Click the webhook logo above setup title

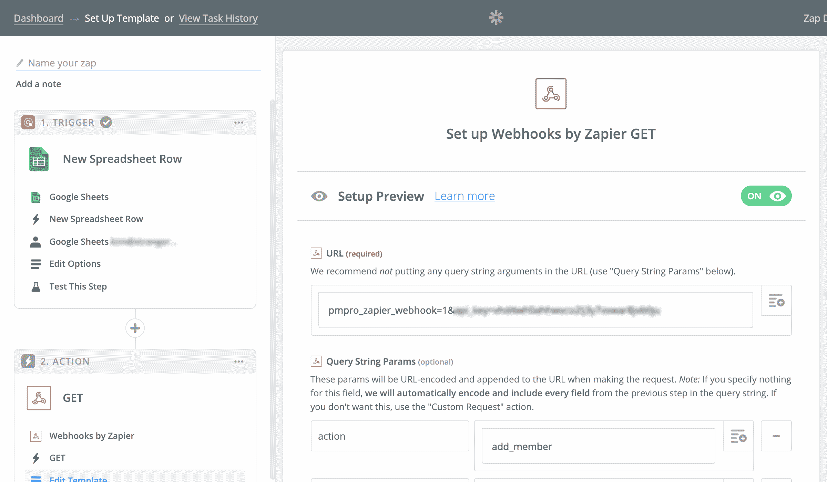pyautogui.click(x=551, y=94)
